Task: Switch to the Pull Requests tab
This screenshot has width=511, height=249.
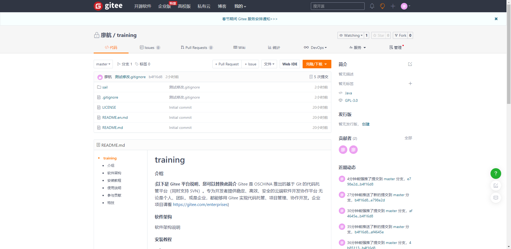Action: tap(197, 48)
